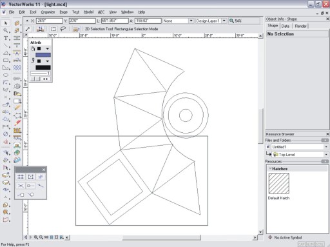Open the Top Level folder dropdown
The width and height of the screenshot is (330, 247).
click(x=326, y=155)
